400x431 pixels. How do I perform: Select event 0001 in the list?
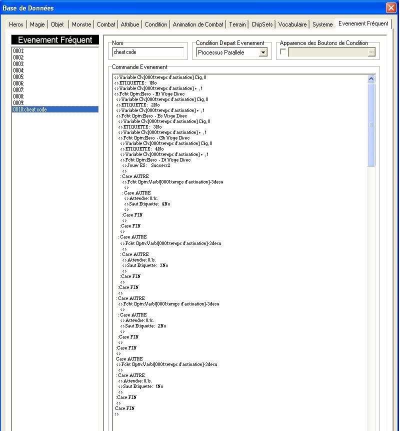click(55, 51)
